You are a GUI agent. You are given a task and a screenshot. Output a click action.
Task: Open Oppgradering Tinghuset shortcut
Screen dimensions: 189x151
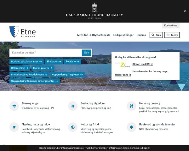(x=67, y=75)
